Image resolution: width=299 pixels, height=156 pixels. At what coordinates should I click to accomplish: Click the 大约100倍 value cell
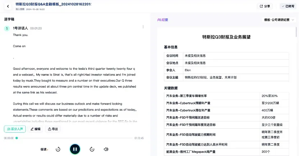tap(274, 118)
